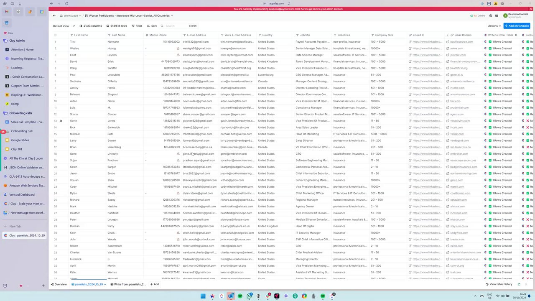Click the Add enrichment button
Screen dimensions: 535x301
point(517,26)
